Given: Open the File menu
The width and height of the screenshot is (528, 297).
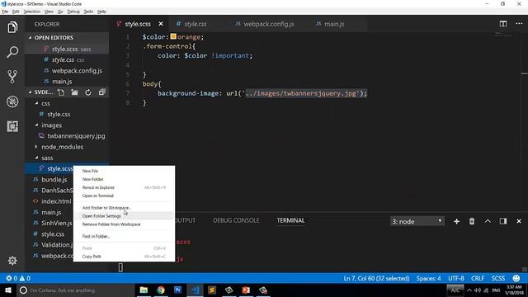Looking at the screenshot, I should coord(5,12).
